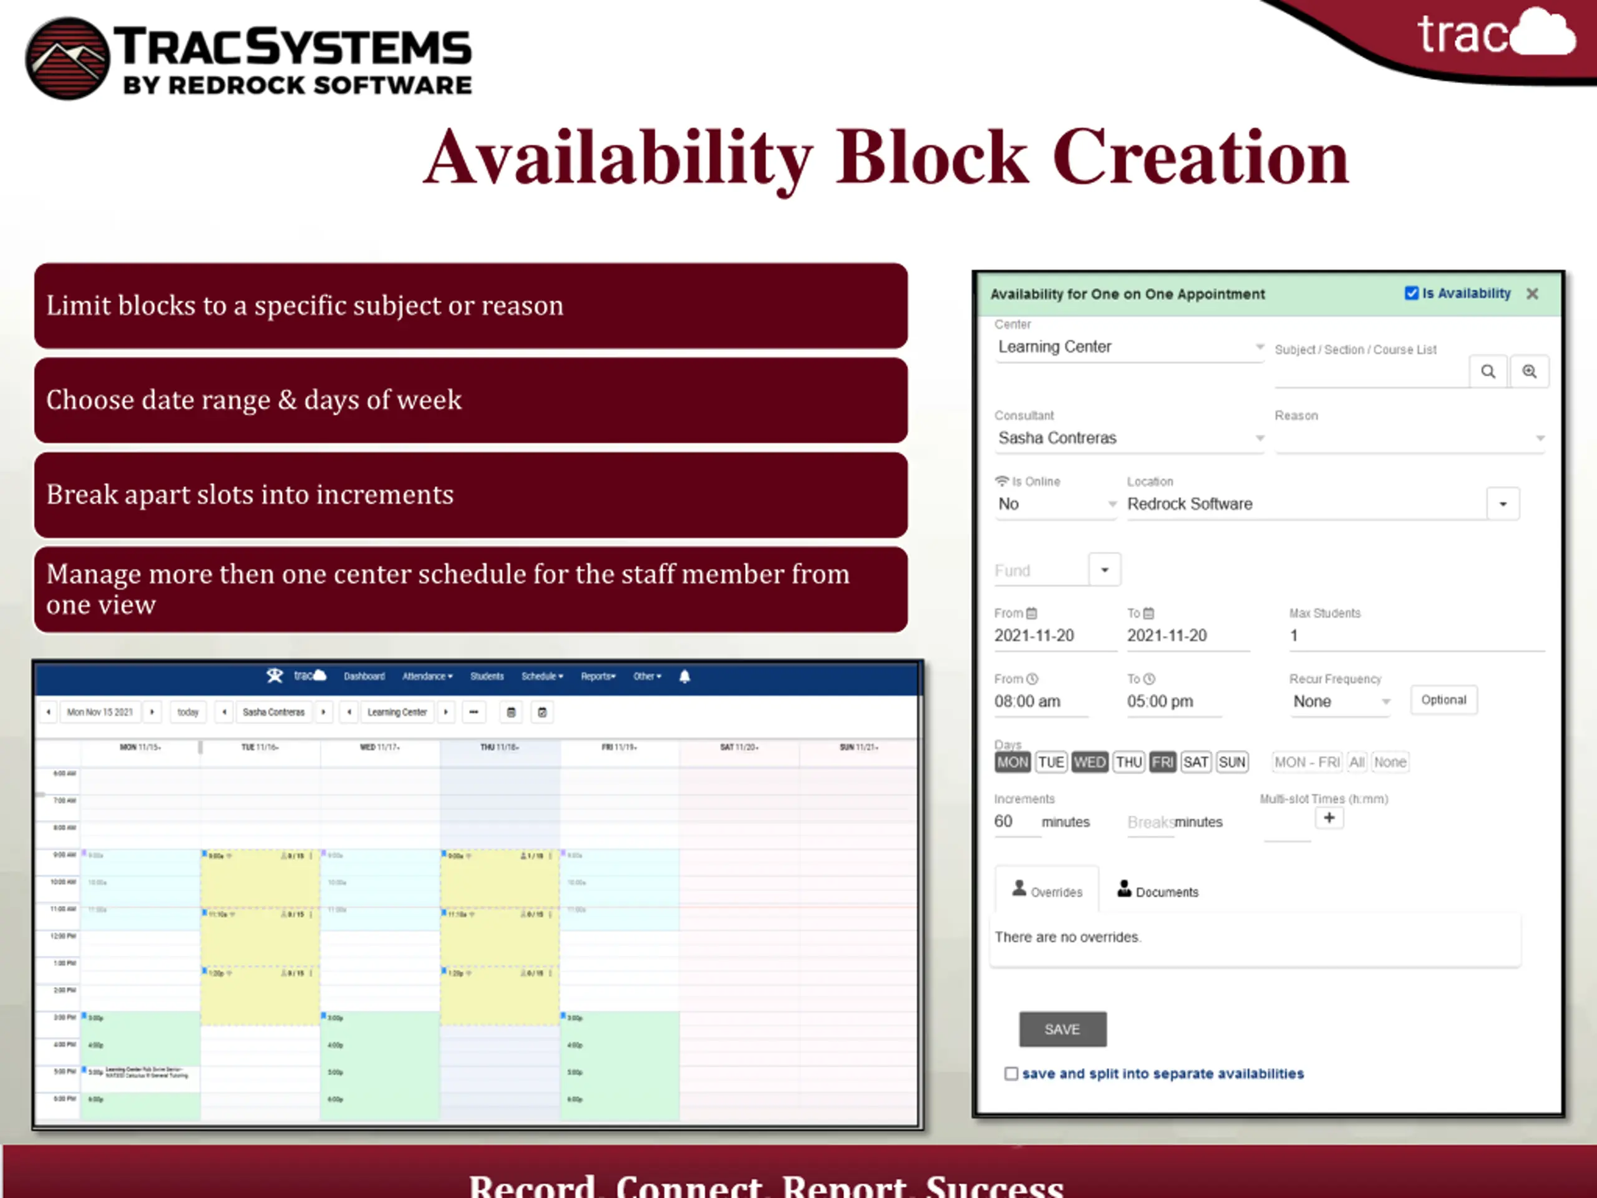Toggle the TUE day button

pos(1051,762)
